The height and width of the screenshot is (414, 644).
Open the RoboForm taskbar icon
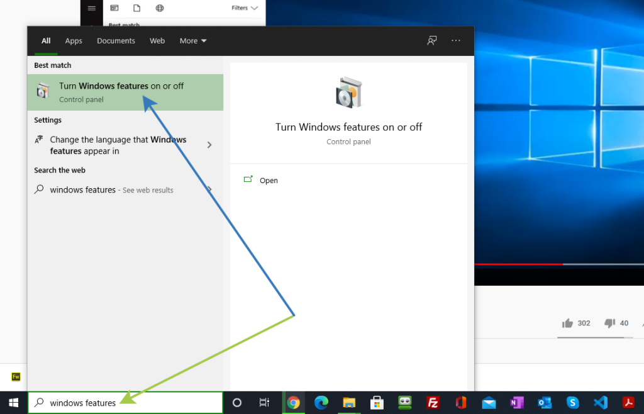click(405, 403)
